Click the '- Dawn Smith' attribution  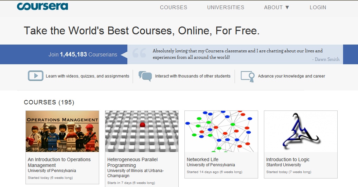click(326, 59)
